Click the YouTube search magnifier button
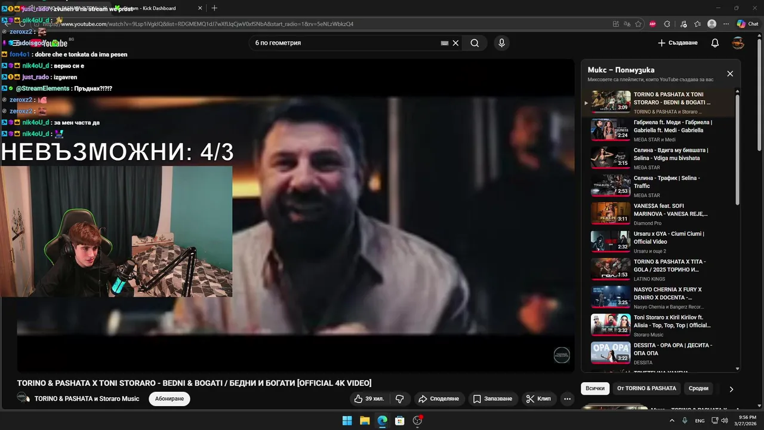The width and height of the screenshot is (764, 430). (x=475, y=43)
